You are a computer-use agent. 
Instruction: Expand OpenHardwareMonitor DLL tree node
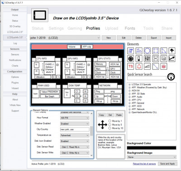[x=129, y=112]
